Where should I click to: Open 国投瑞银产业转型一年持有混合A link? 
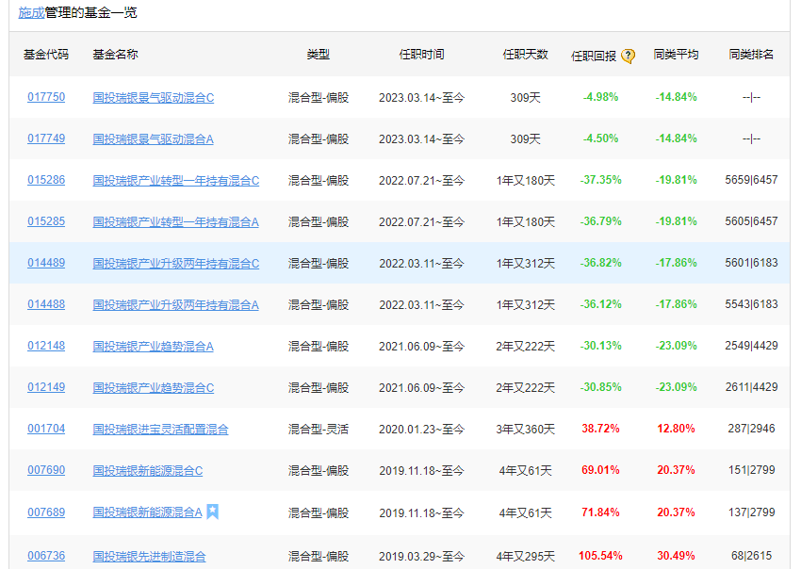pos(175,221)
